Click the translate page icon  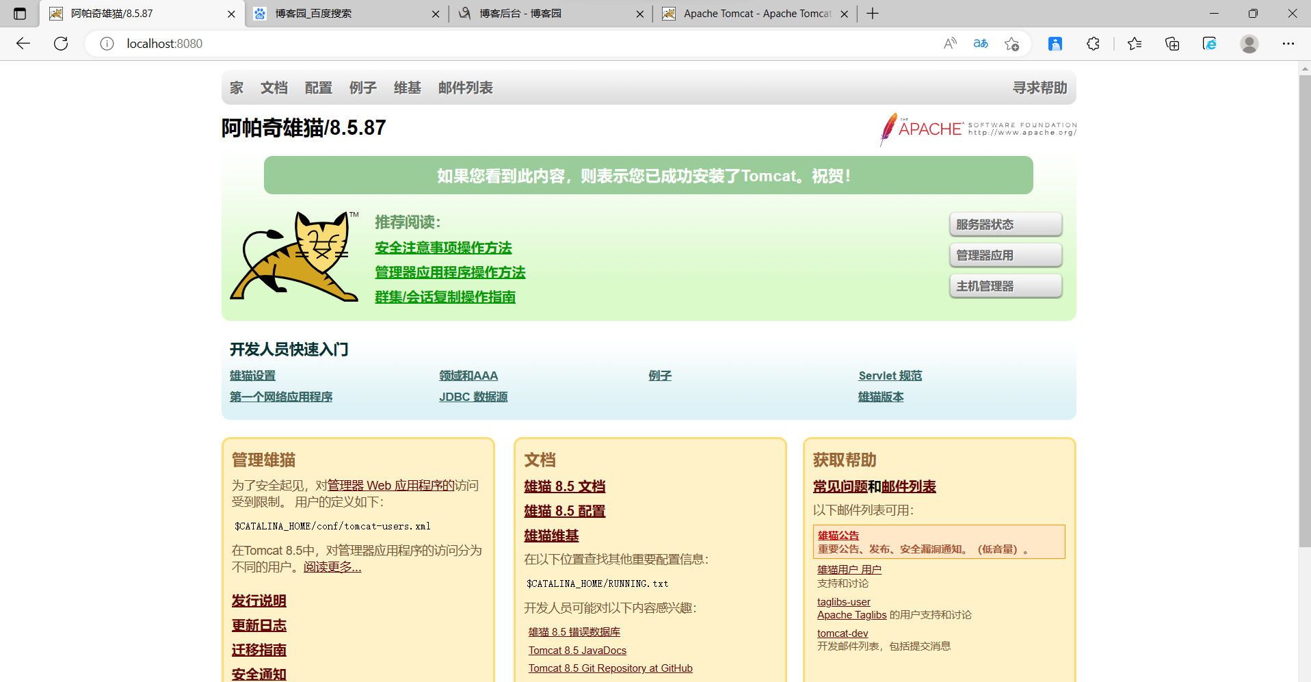click(x=981, y=44)
